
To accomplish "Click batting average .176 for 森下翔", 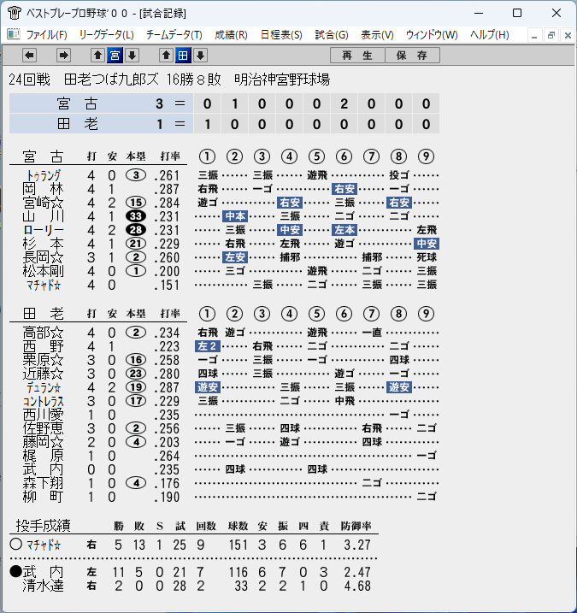I will point(167,483).
